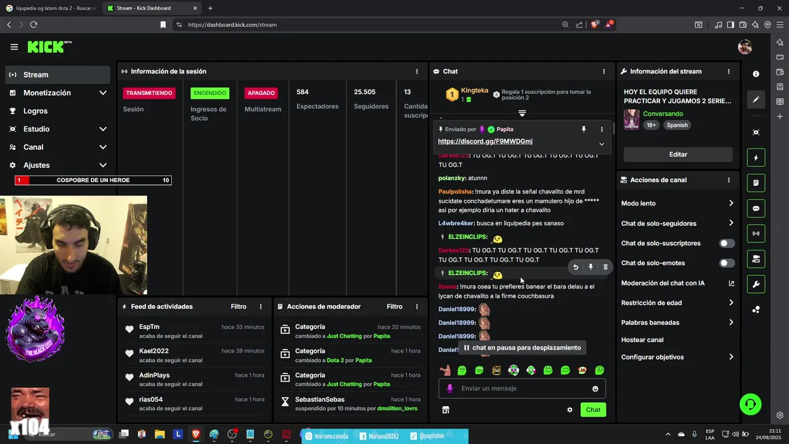Expand the pinned message chevron
The height and width of the screenshot is (444, 789).
602,144
